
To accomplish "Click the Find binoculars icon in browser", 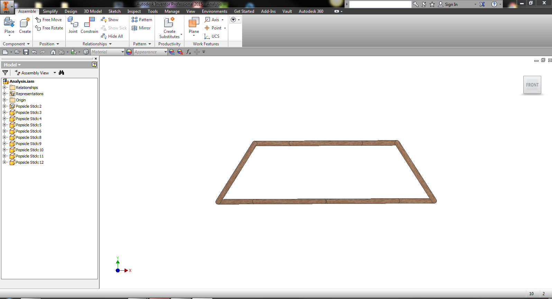I will pyautogui.click(x=62, y=73).
